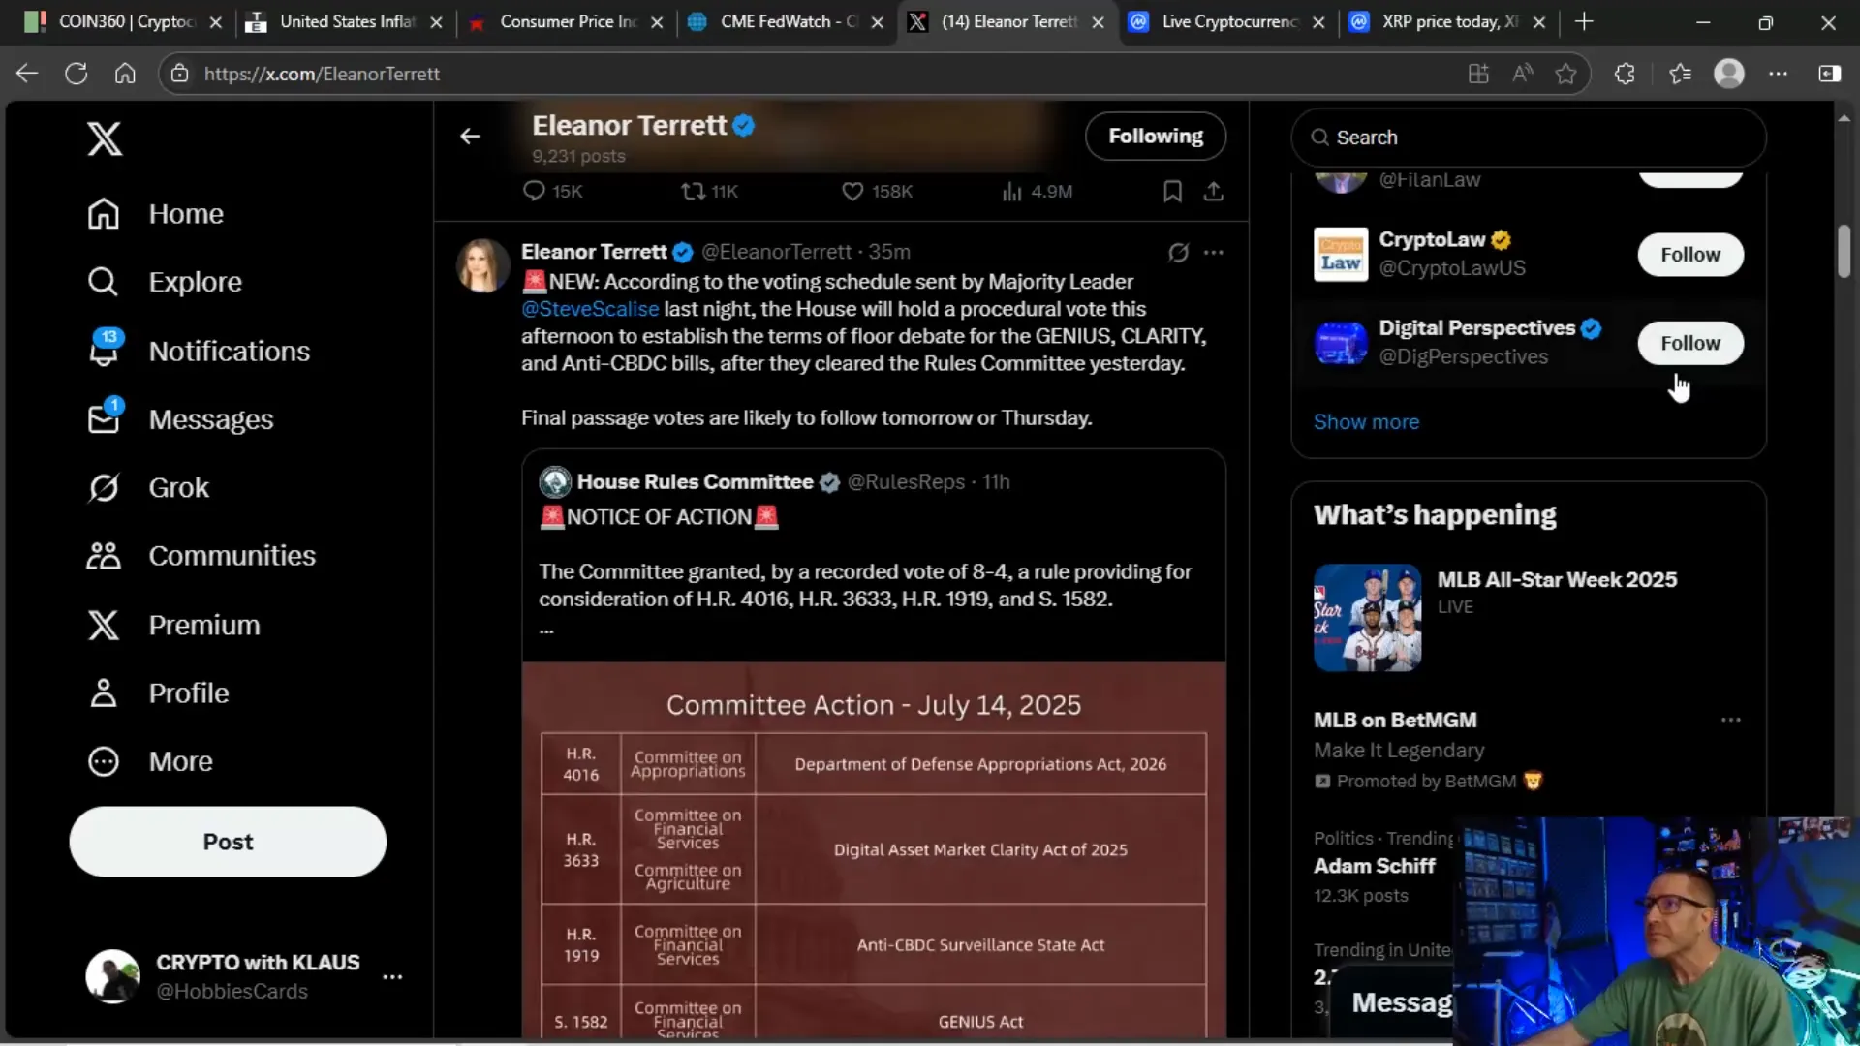Open the X logo home icon

[105, 138]
